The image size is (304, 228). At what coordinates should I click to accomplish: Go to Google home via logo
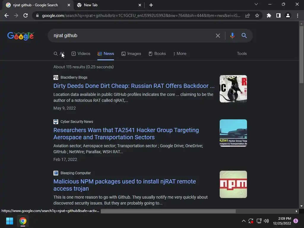[20, 36]
